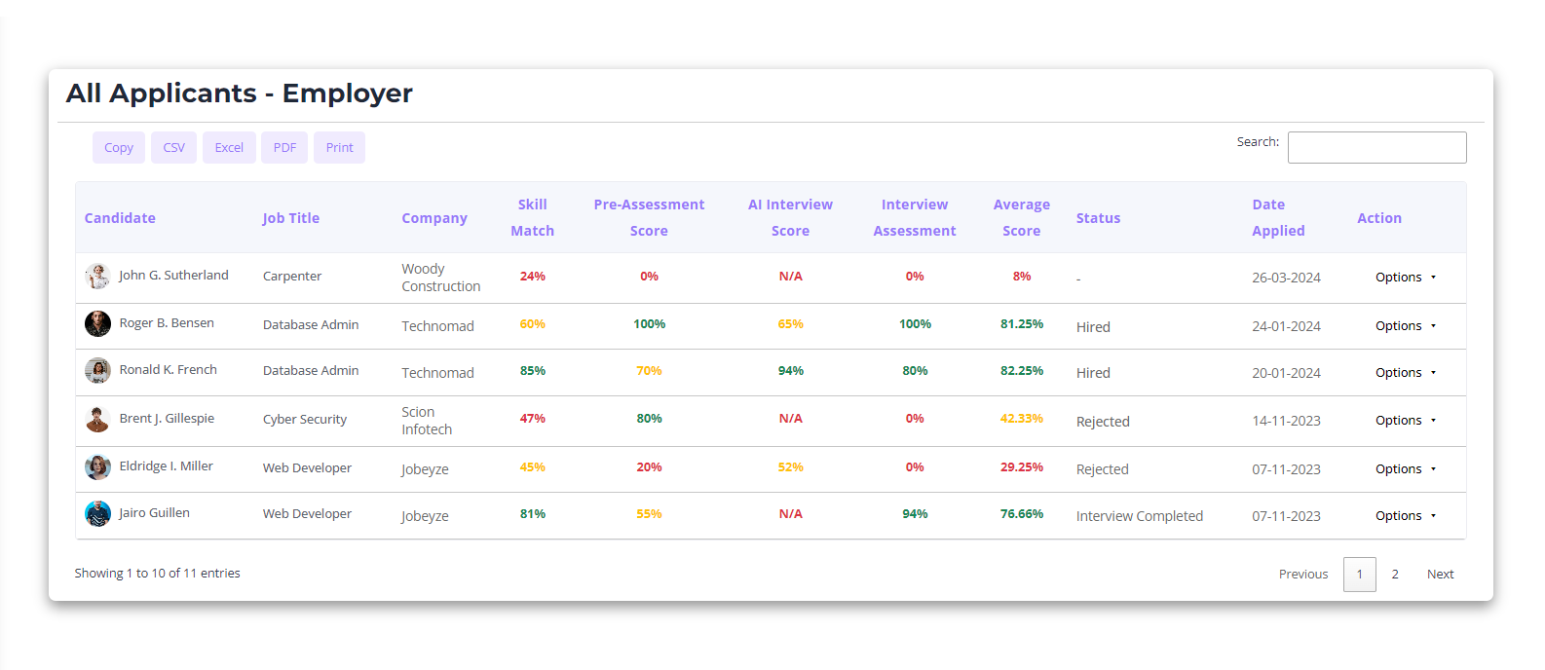The image size is (1545, 670).
Task: Click John G. Sutherland's avatar picture
Action: coord(97,277)
